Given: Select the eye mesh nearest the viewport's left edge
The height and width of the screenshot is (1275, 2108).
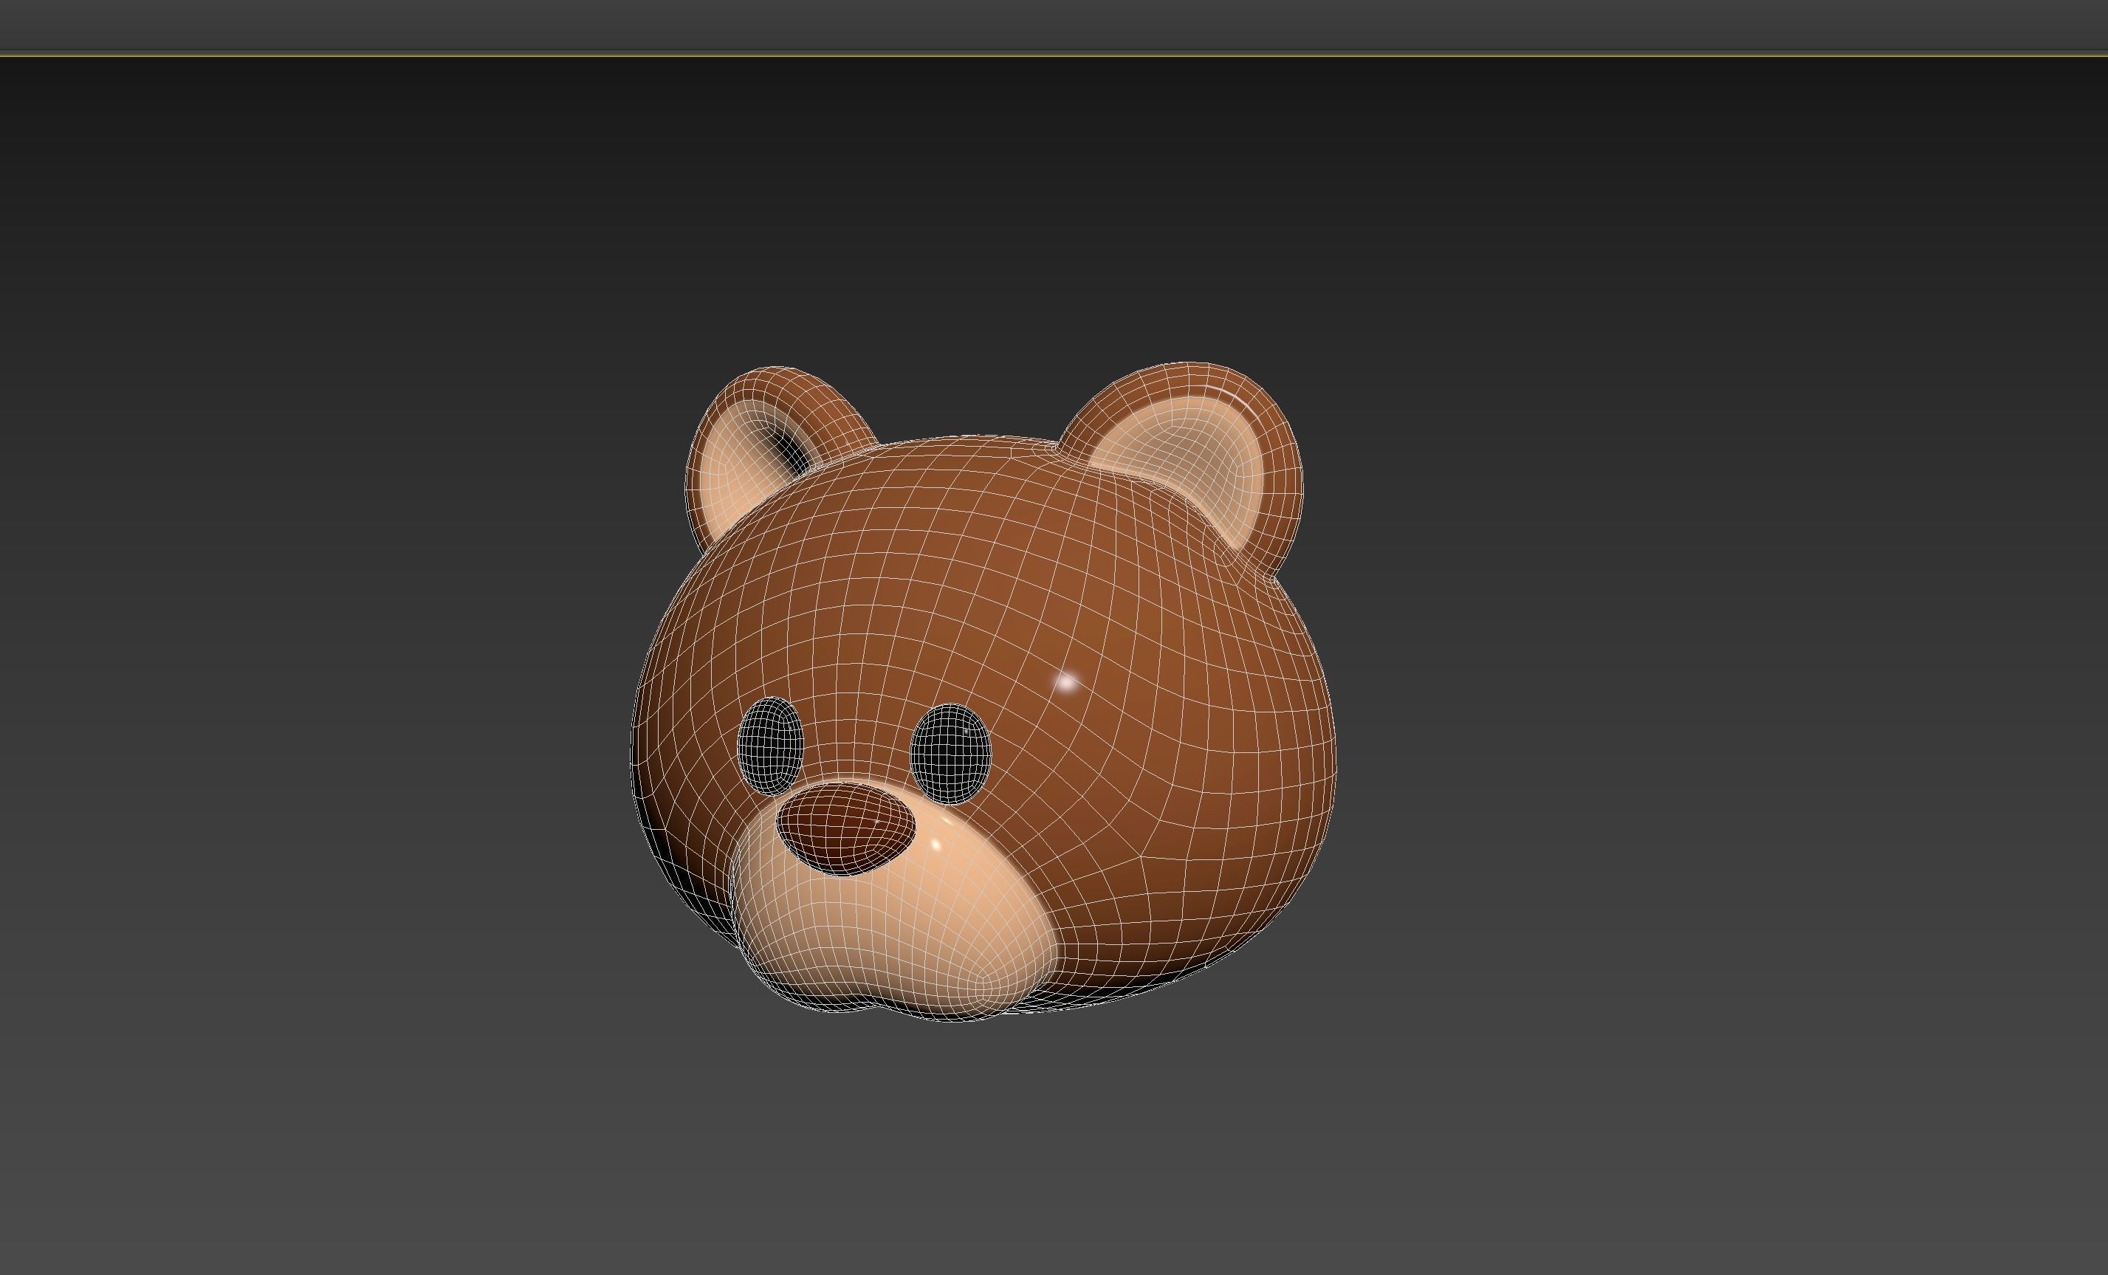Looking at the screenshot, I should 770,746.
